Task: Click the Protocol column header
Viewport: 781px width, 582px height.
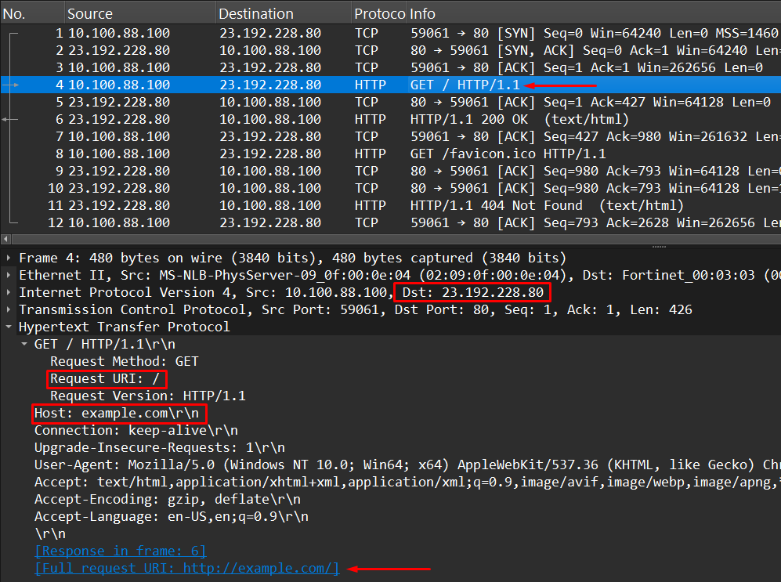Action: [x=379, y=13]
